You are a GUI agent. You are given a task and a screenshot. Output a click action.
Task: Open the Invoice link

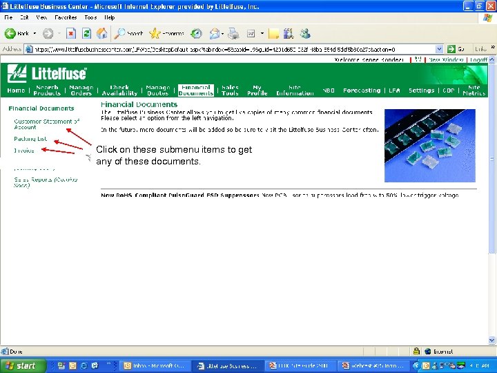[x=24, y=151]
